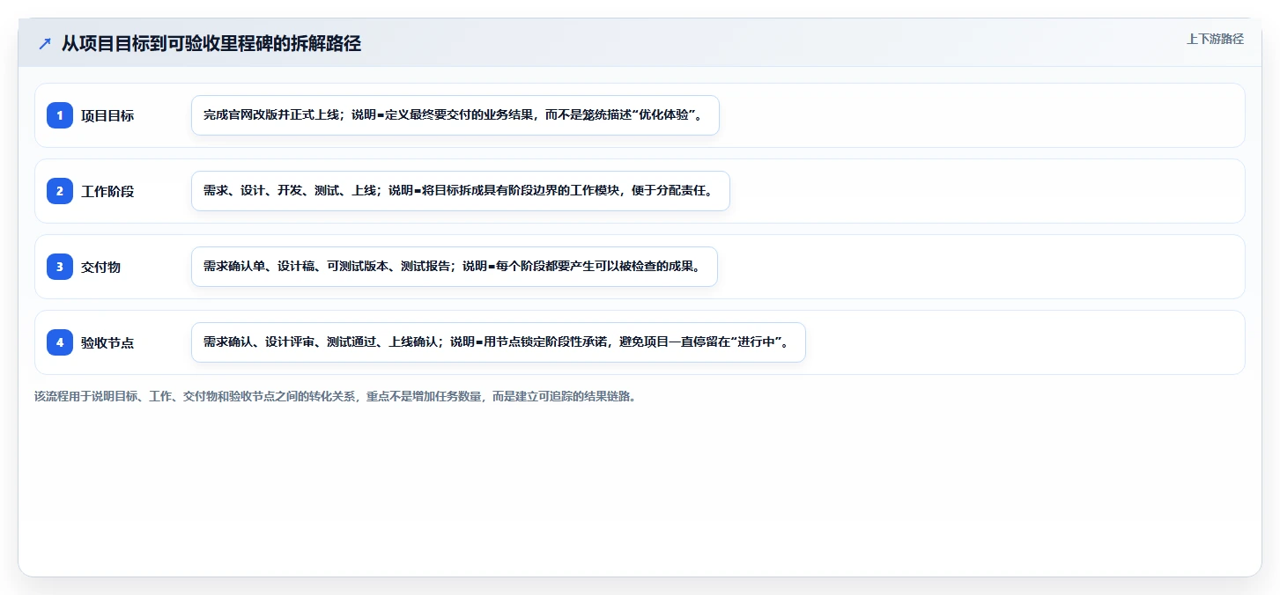Click the step number 4 badge
This screenshot has height=595, width=1280.
60,342
